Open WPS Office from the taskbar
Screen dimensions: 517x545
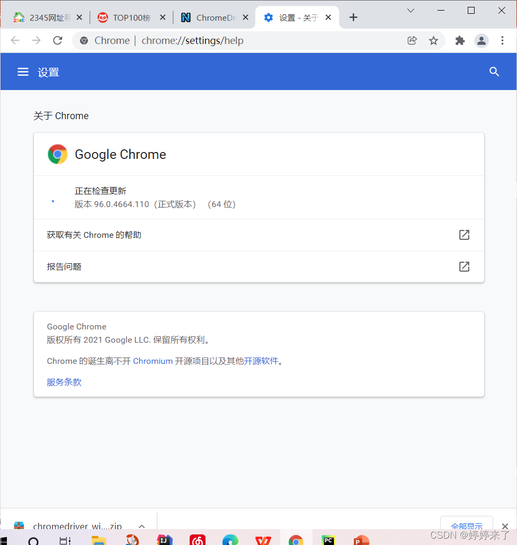coord(263,540)
